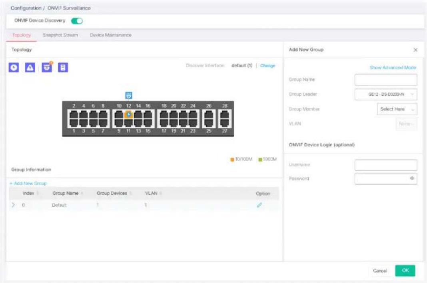Focus the Group Name input field
The width and height of the screenshot is (427, 283).
point(385,80)
